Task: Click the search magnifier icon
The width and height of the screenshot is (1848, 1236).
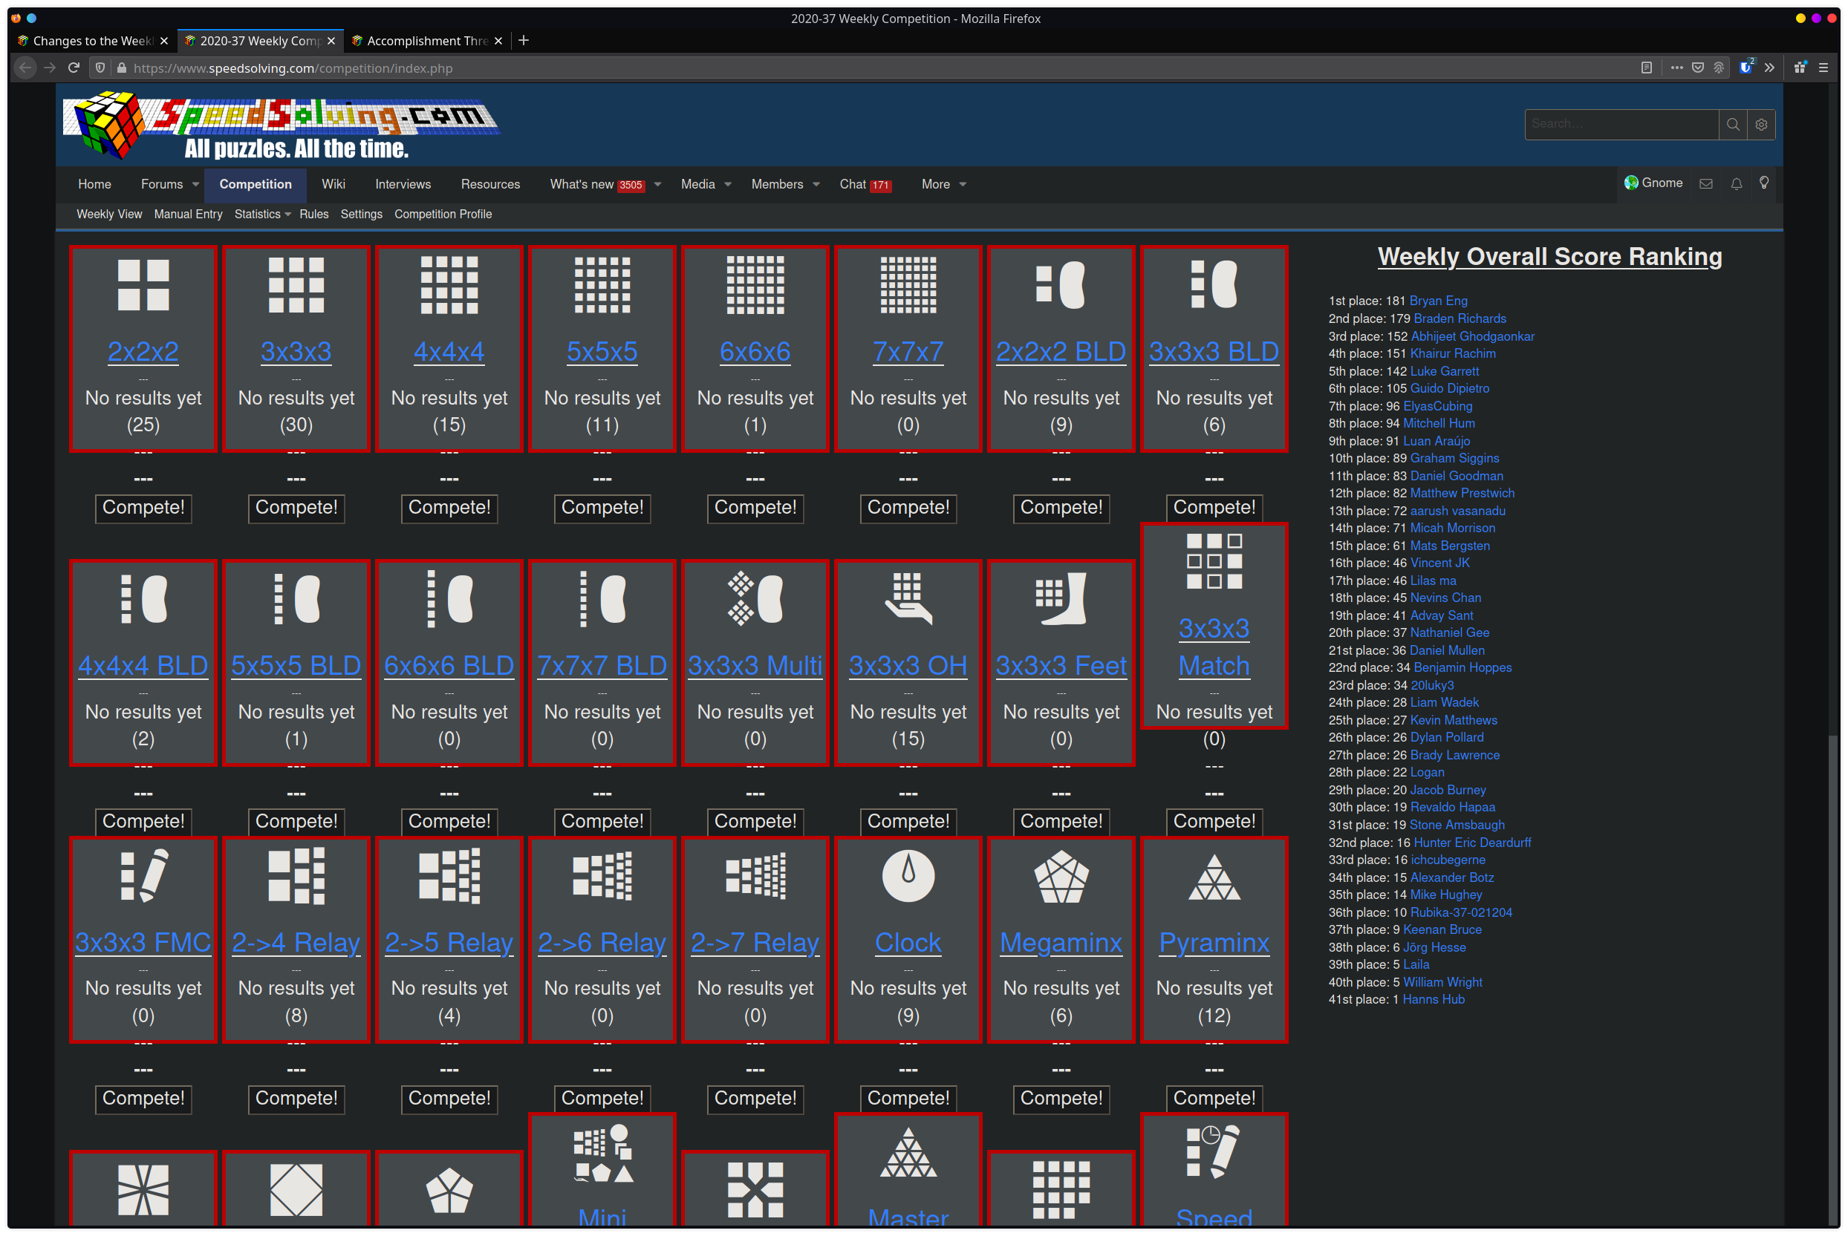Action: tap(1732, 125)
